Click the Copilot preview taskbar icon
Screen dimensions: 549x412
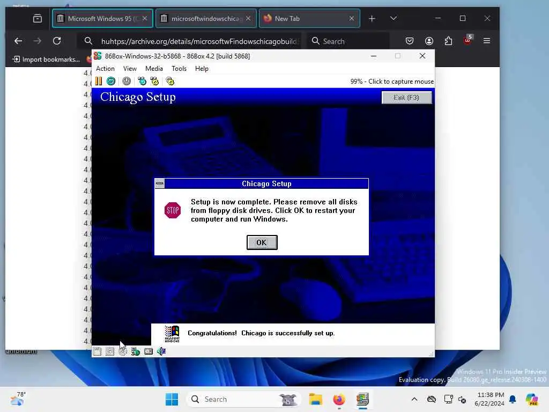532,399
